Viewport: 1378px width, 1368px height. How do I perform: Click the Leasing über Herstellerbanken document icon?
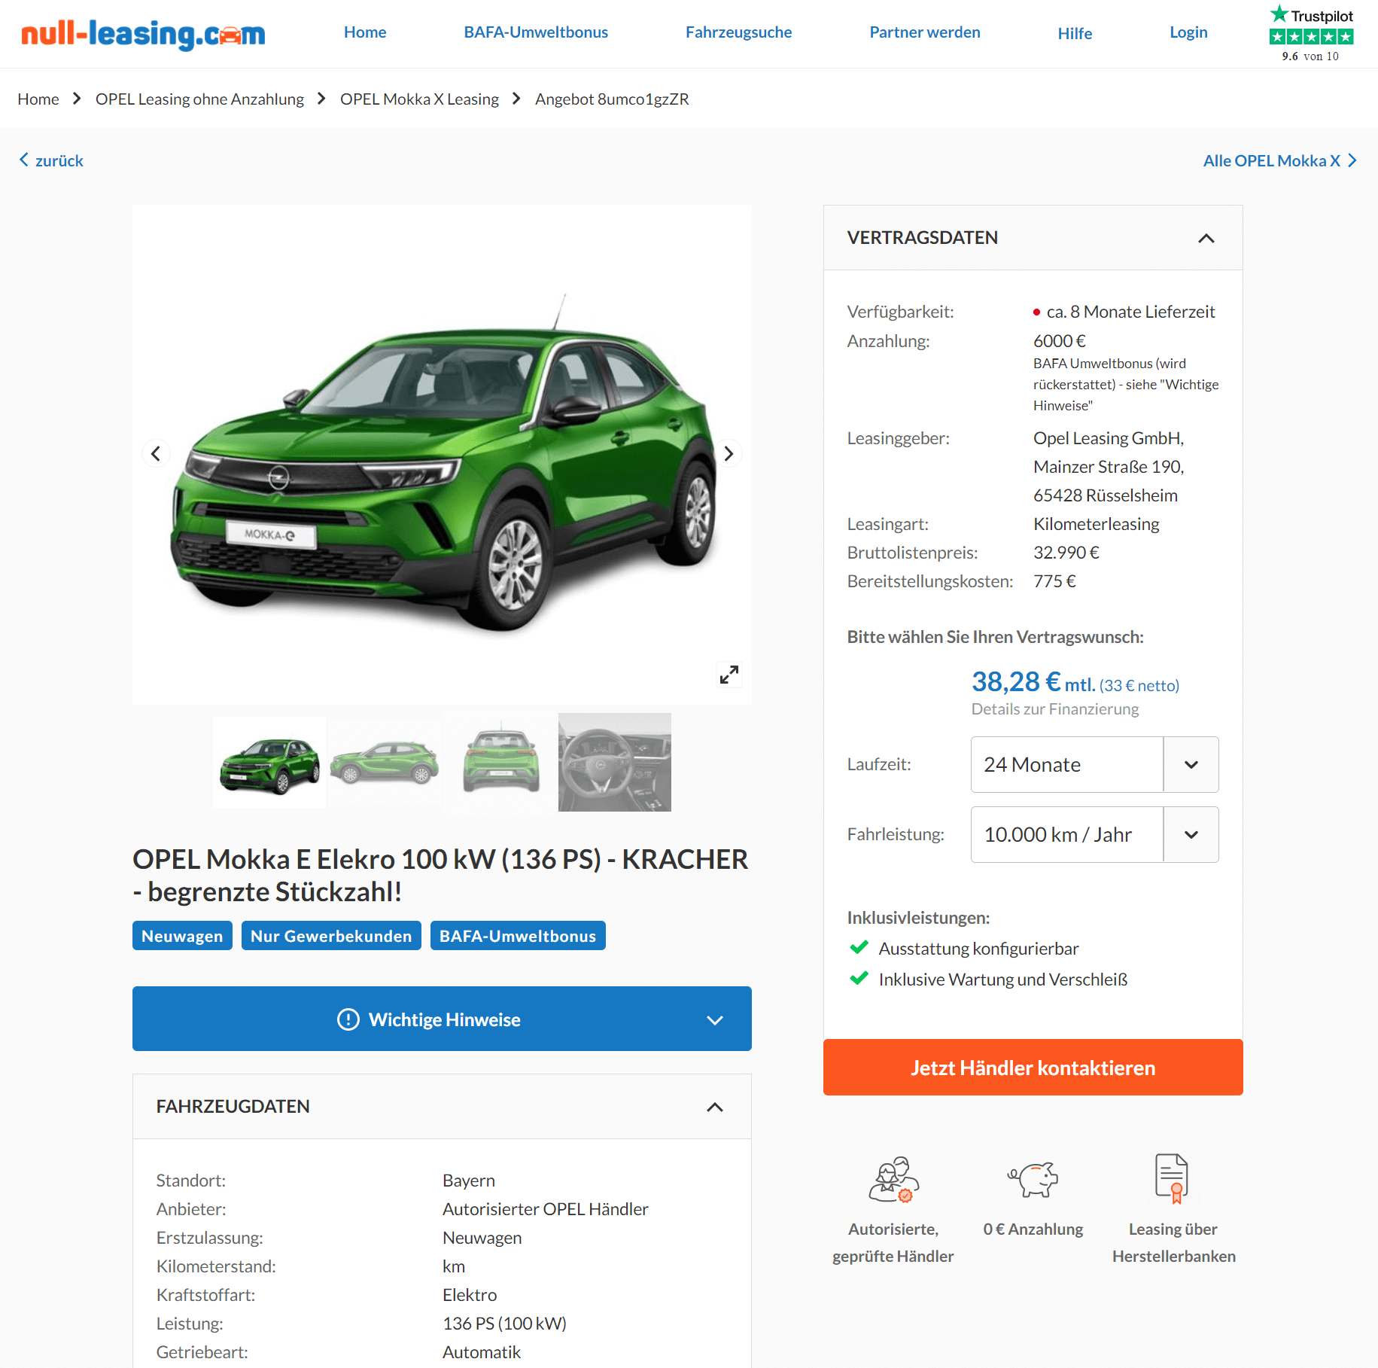(x=1173, y=1178)
